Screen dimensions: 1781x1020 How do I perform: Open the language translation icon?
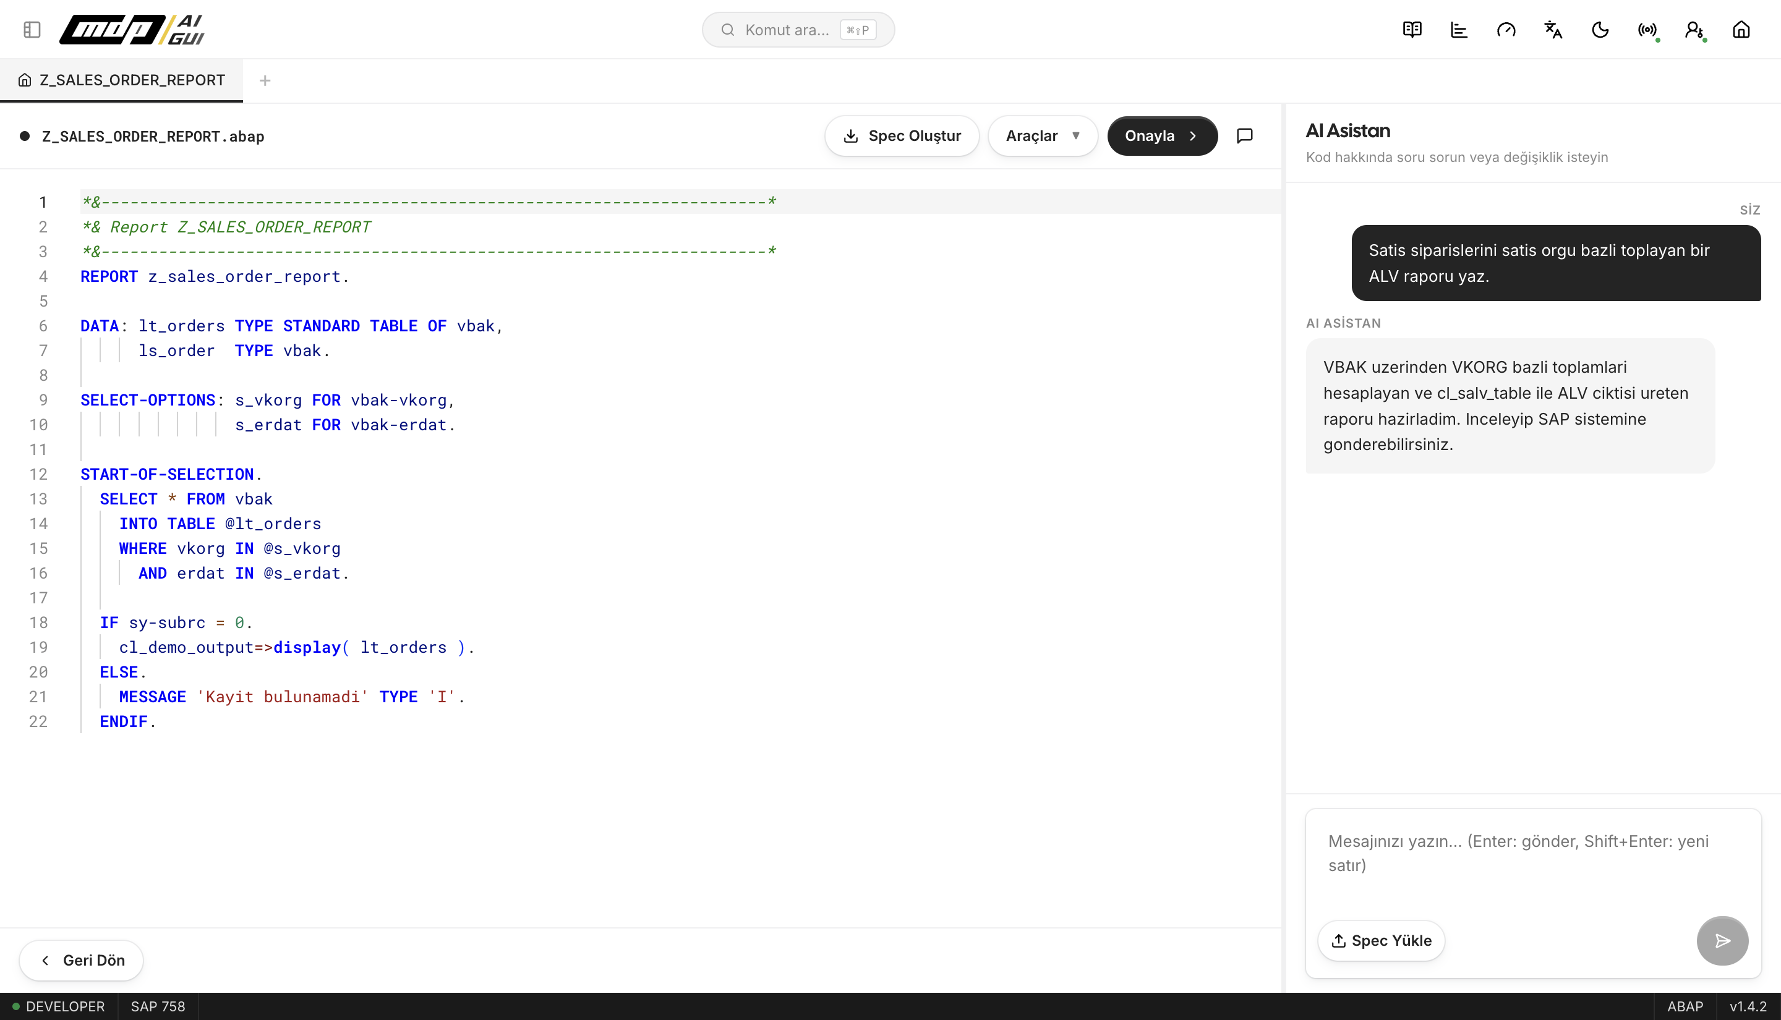(1553, 30)
